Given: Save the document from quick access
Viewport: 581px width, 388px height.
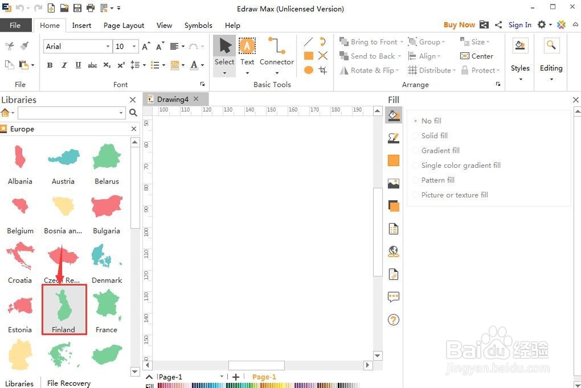Looking at the screenshot, I should pyautogui.click(x=77, y=8).
